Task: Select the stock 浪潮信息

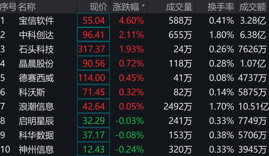Action: 36,106
